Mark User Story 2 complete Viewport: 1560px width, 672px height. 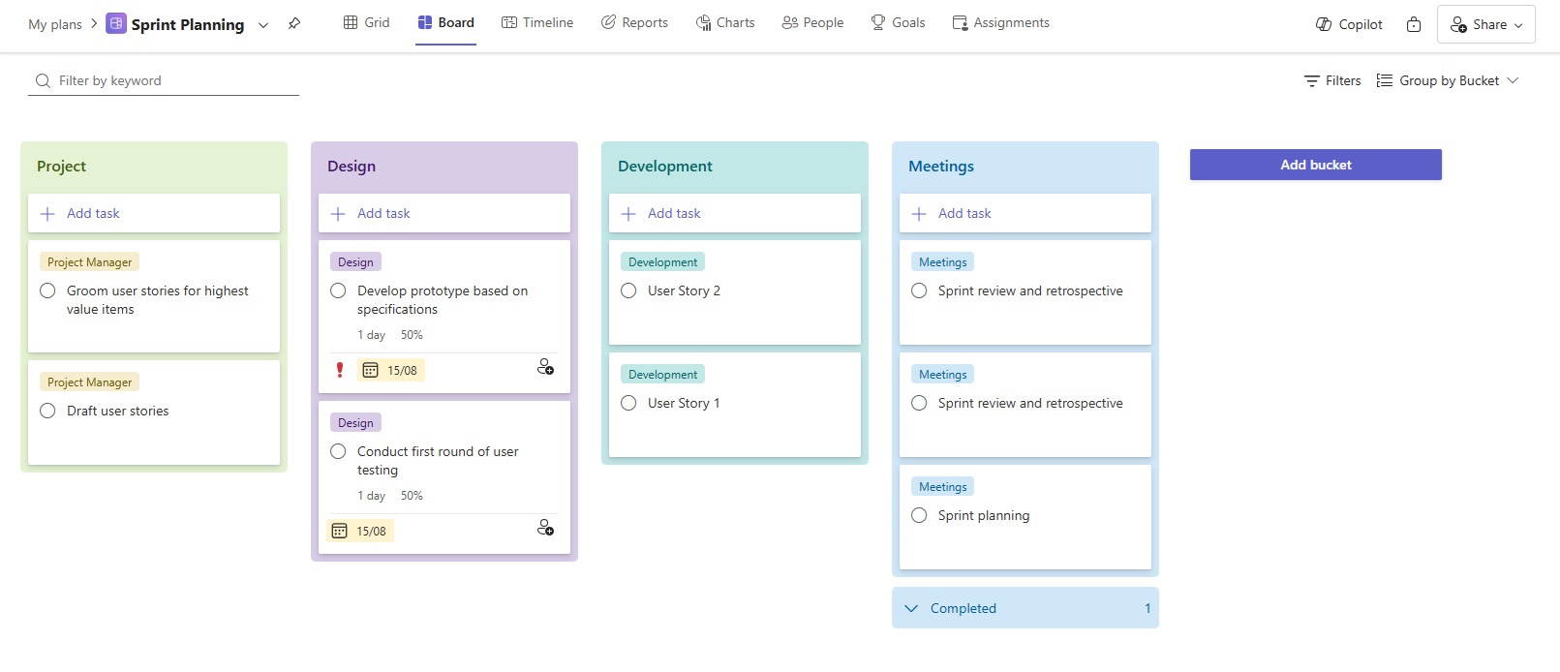[628, 290]
